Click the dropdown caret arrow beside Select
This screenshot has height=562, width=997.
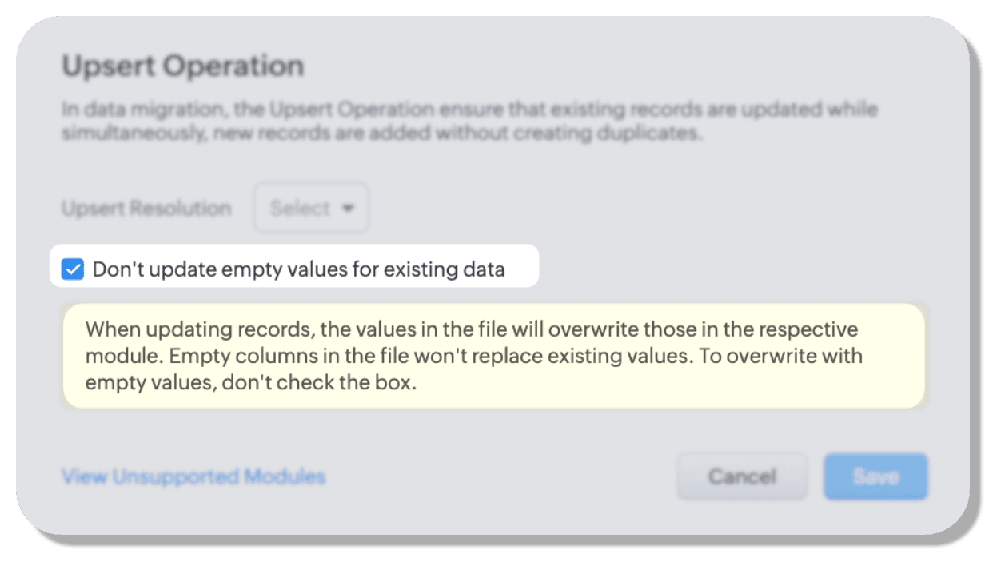click(348, 209)
